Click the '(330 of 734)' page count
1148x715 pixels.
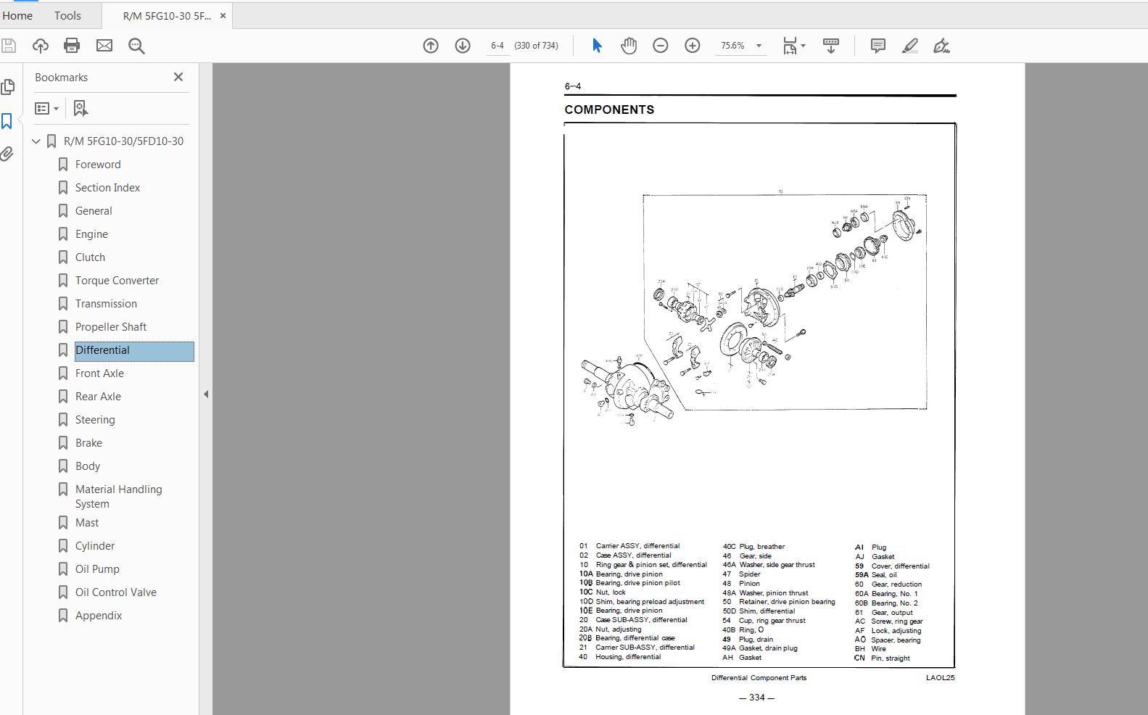point(536,46)
